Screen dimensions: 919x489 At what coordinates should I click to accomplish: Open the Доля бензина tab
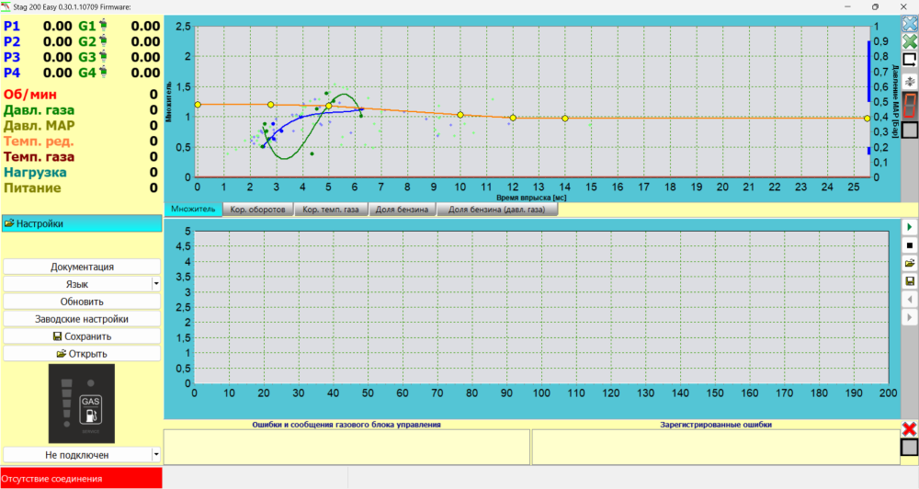(x=403, y=210)
